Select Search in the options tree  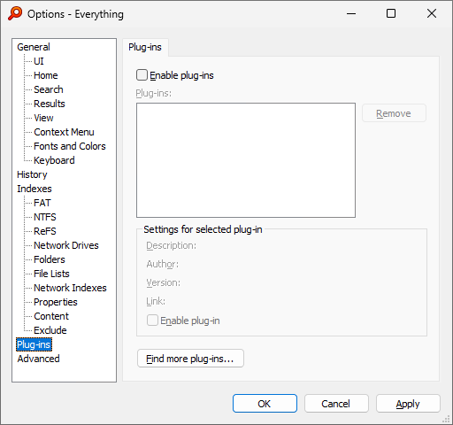(49, 89)
